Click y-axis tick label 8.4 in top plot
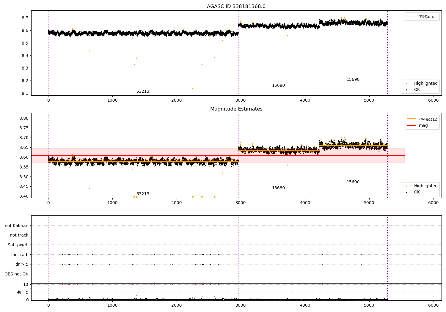Screen dimensions: 446x312 point(25,56)
